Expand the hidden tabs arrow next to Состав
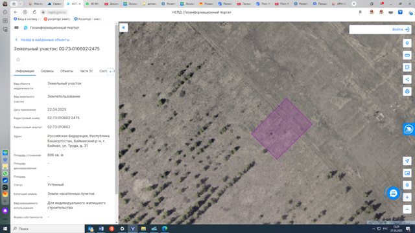The height and width of the screenshot is (233, 415). click(110, 71)
